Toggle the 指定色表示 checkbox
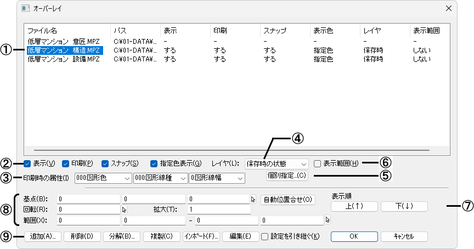Image resolution: width=474 pixels, height=249 pixels. (154, 163)
